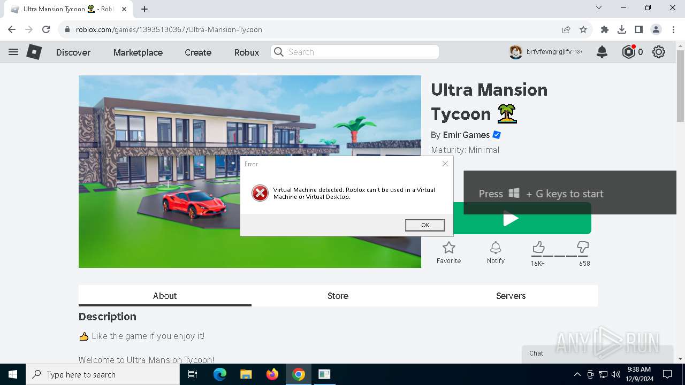Screen dimensions: 685x385
Task: Show hidden tray icons
Action: click(577, 374)
